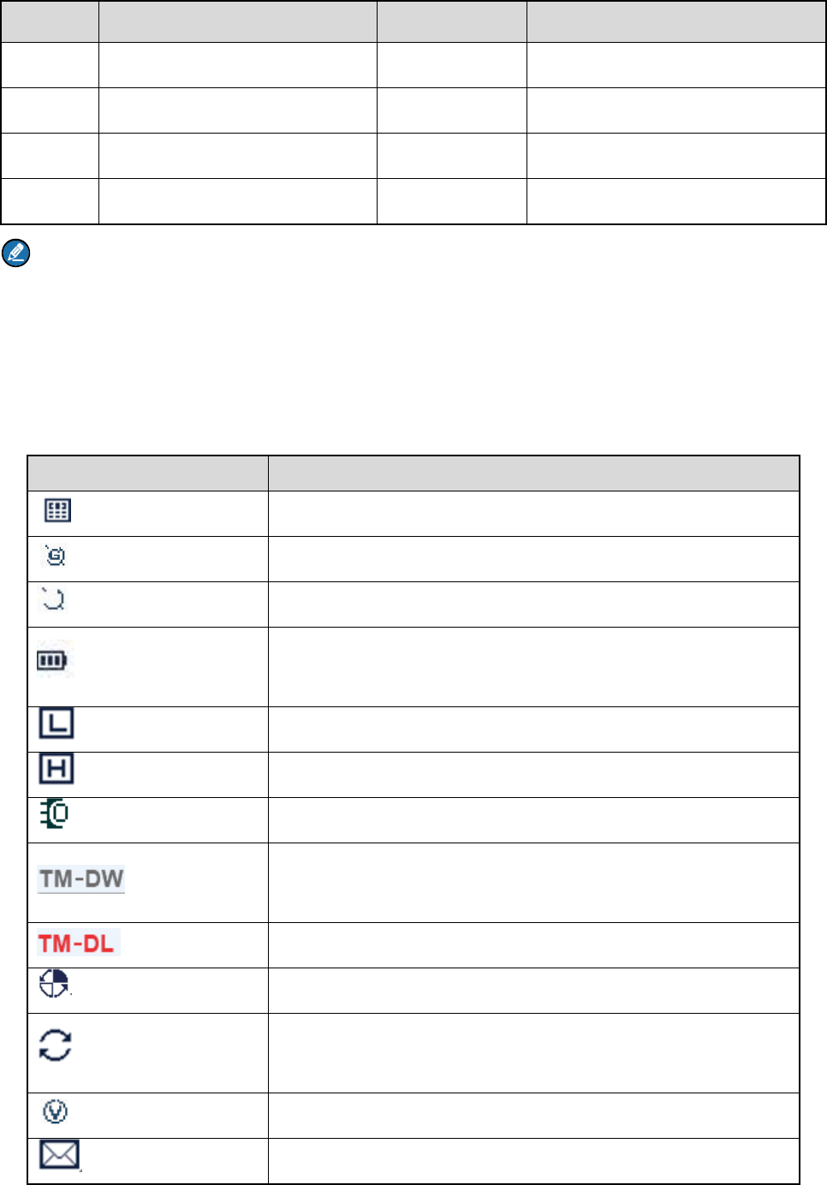Click the gray TM-DW indicator
This screenshot has width=827, height=1185.
81,879
